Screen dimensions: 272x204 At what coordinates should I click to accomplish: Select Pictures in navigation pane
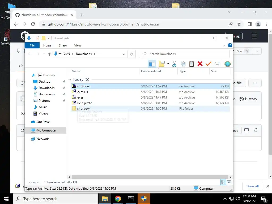(44, 101)
